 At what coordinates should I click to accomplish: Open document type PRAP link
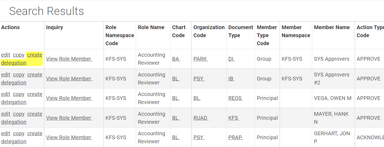(x=235, y=138)
